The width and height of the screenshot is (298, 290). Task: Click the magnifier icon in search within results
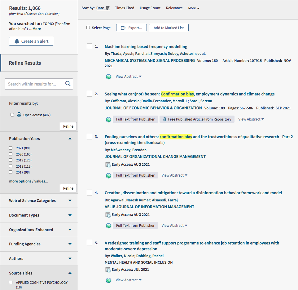68,84
